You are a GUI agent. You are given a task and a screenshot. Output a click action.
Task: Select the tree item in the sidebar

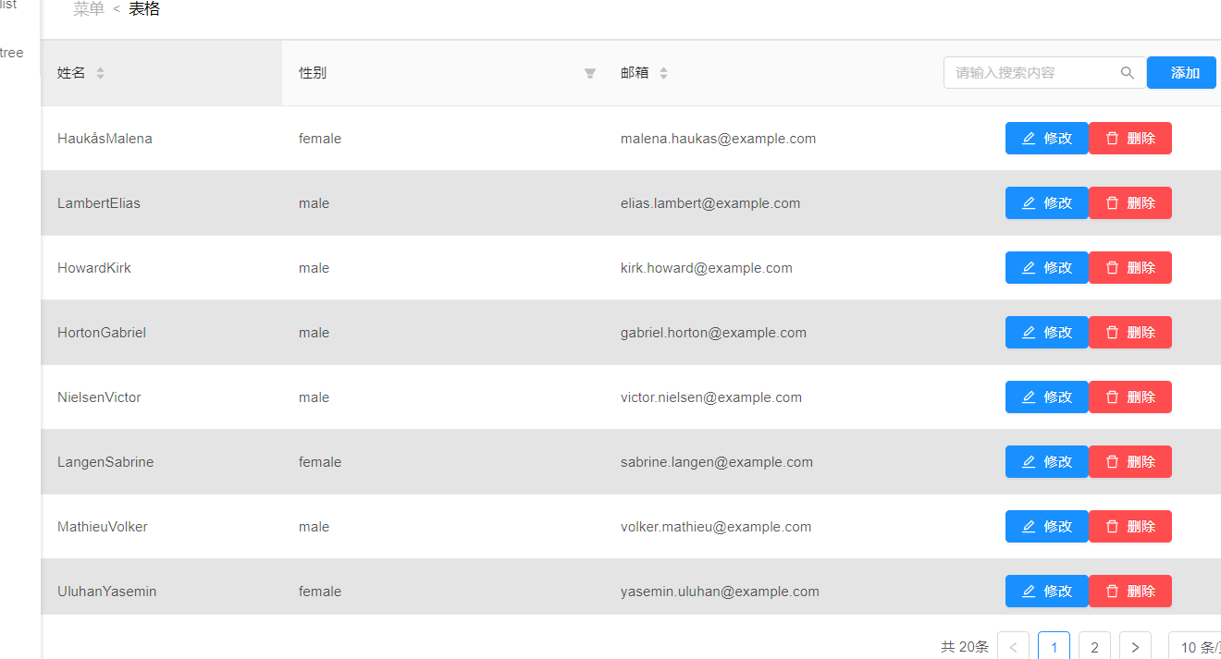tap(10, 53)
